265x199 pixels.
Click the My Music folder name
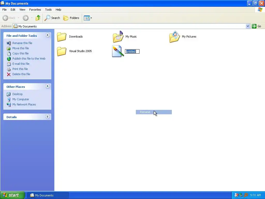tap(131, 37)
